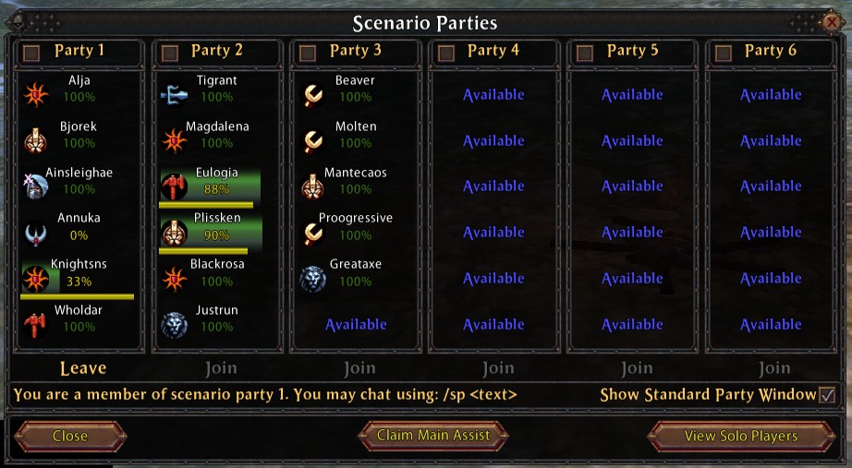This screenshot has height=468, width=852.
Task: Check the Party 1 checkbox
Action: point(31,53)
